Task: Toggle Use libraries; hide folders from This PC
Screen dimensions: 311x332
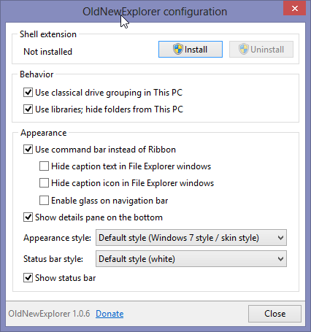Action: point(28,109)
